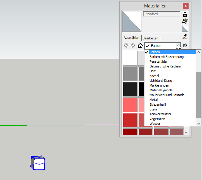Choose Holz from the material list
The image size is (202, 180).
[153, 71]
